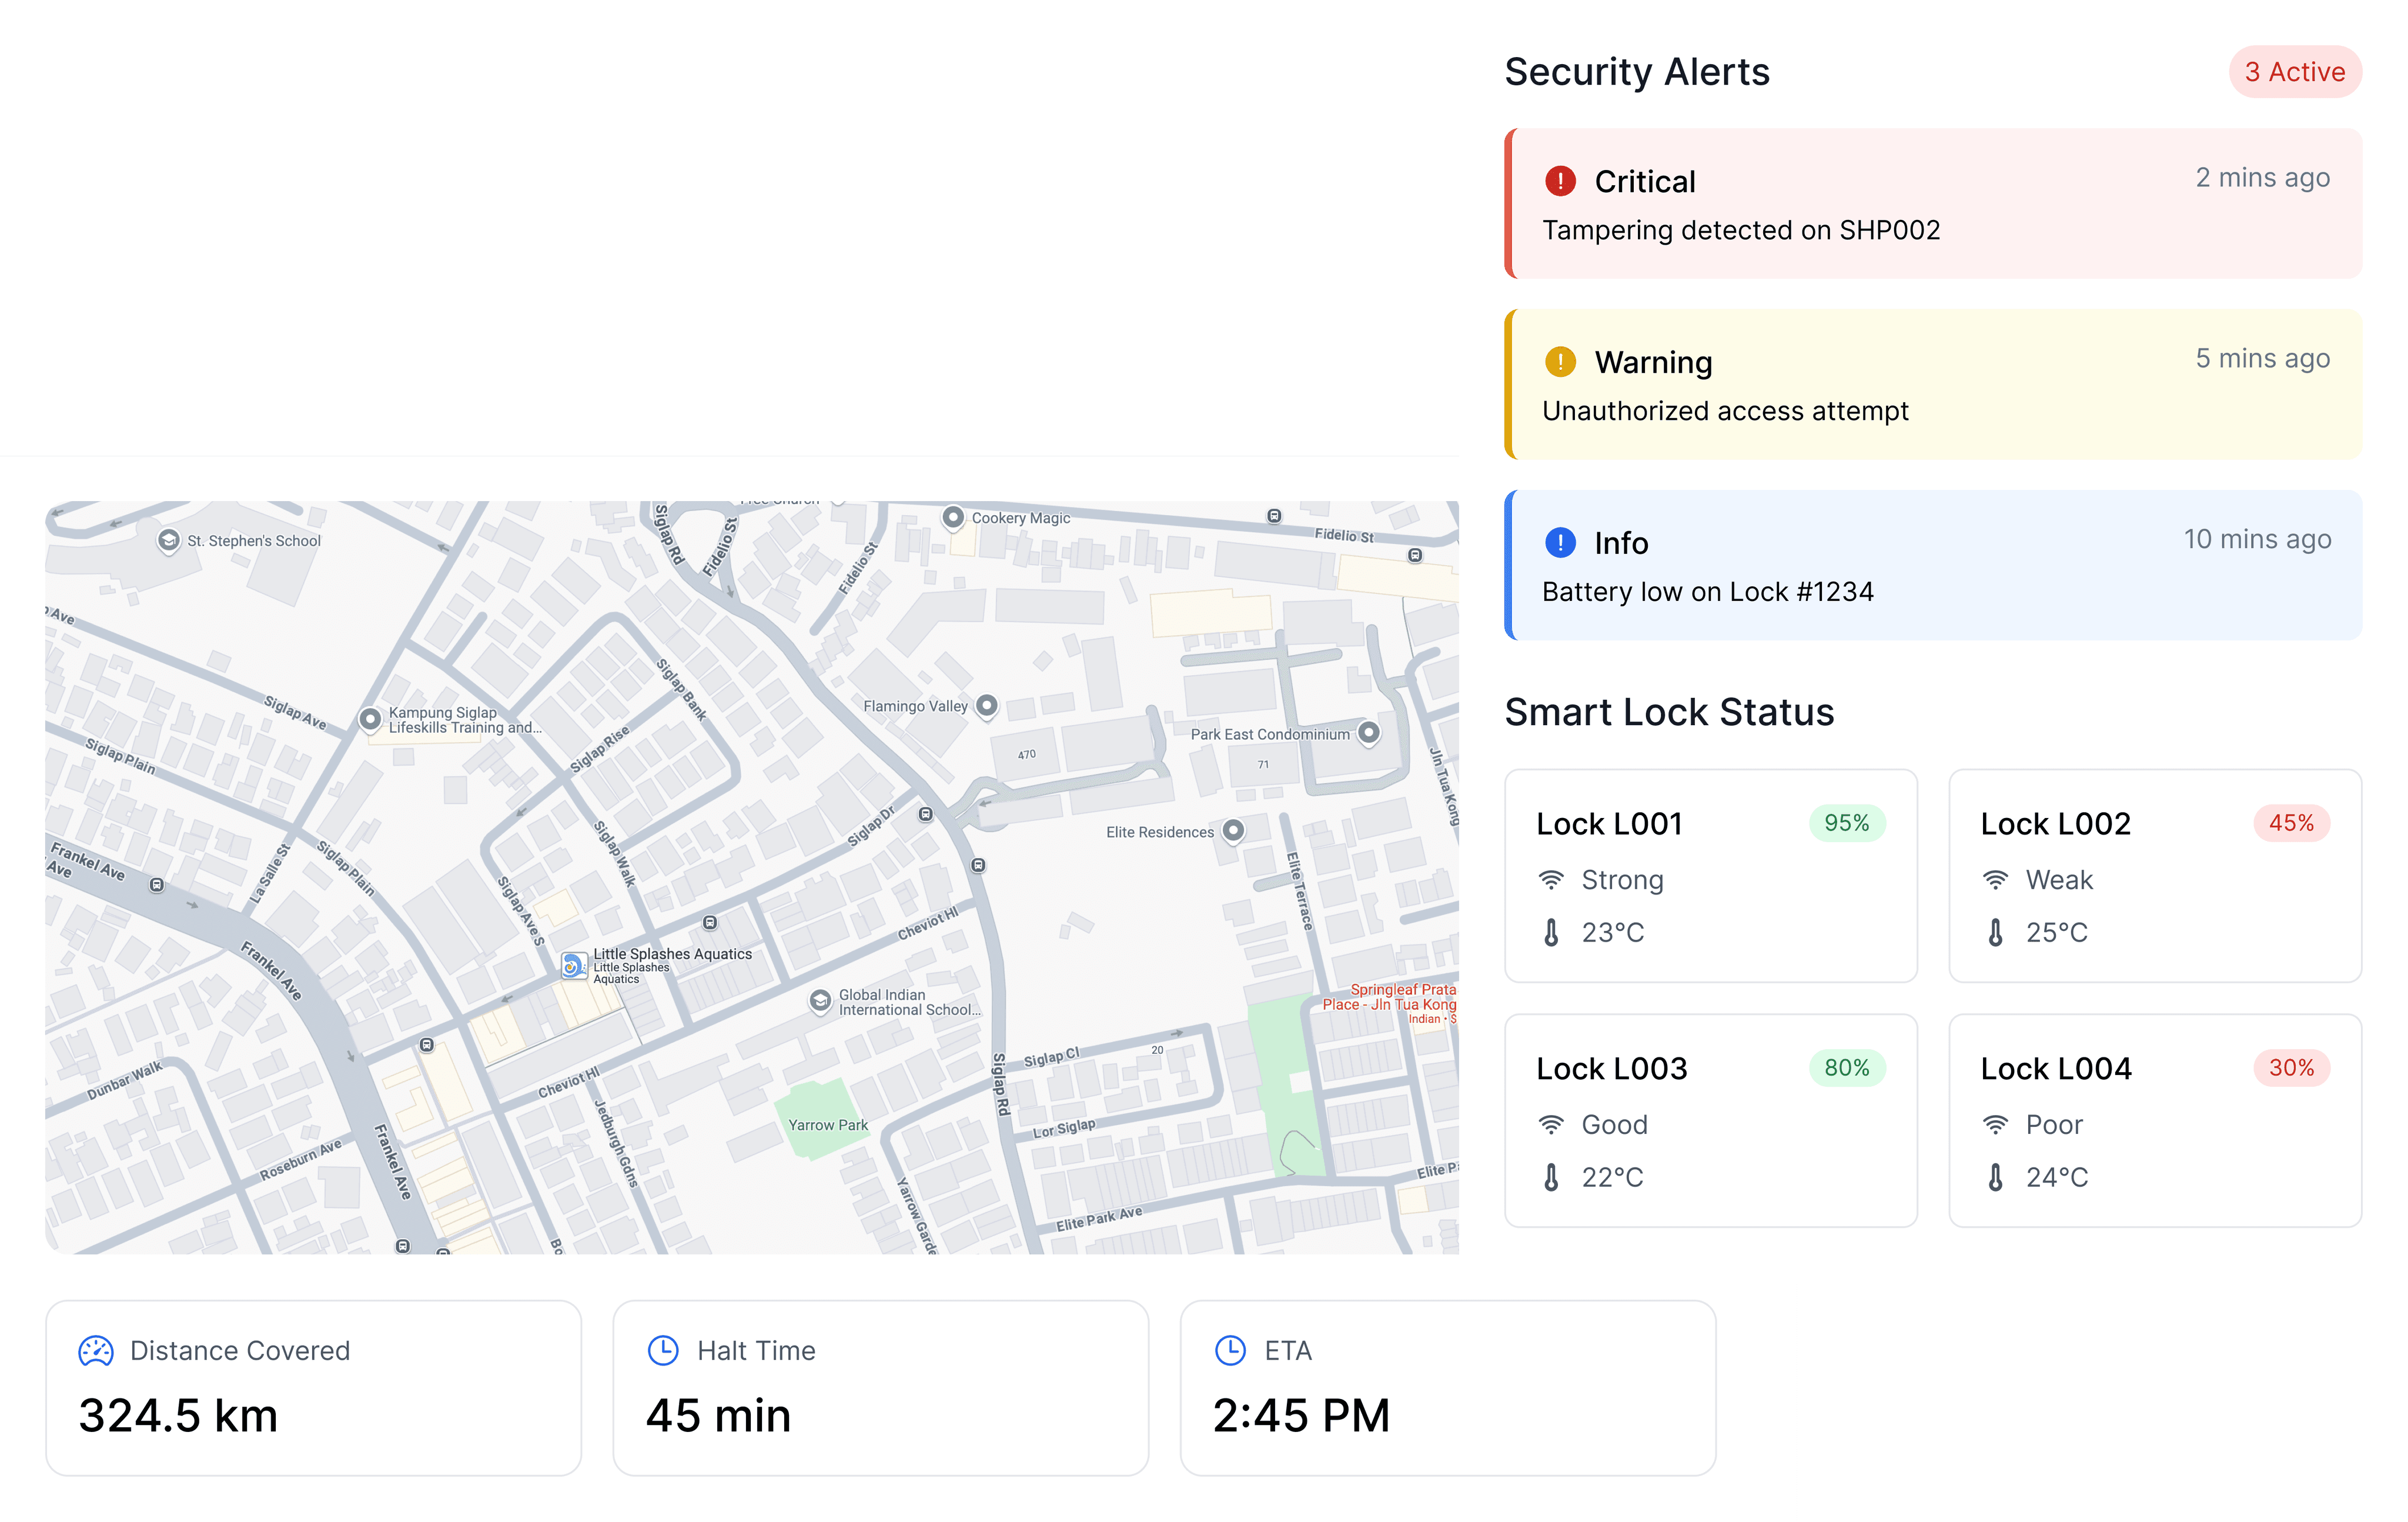2408x1522 pixels.
Task: Click 'Tampering detected on SHP002' text
Action: 1741,230
